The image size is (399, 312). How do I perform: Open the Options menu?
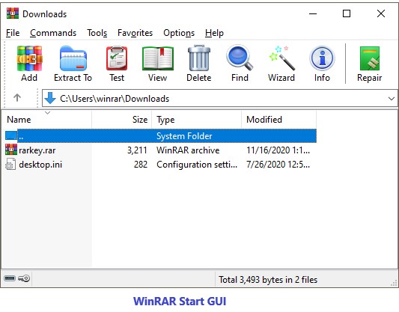point(179,33)
